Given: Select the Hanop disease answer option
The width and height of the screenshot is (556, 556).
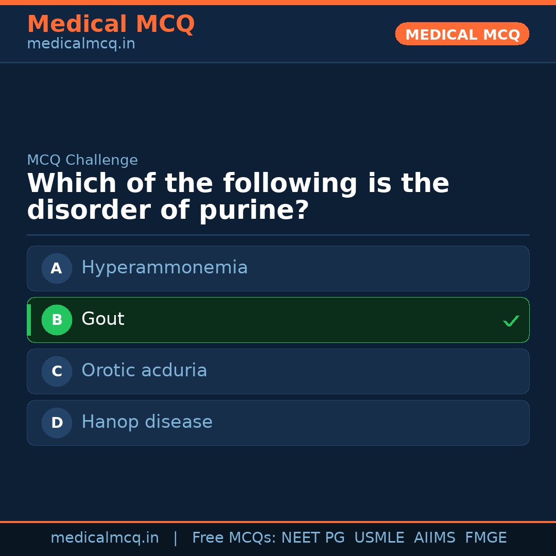Looking at the screenshot, I should pyautogui.click(x=278, y=423).
